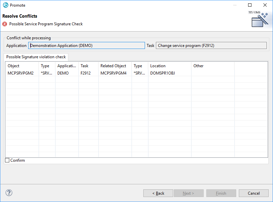Click the Other column header
Viewport: 273px width, 202px height.
click(212, 66)
